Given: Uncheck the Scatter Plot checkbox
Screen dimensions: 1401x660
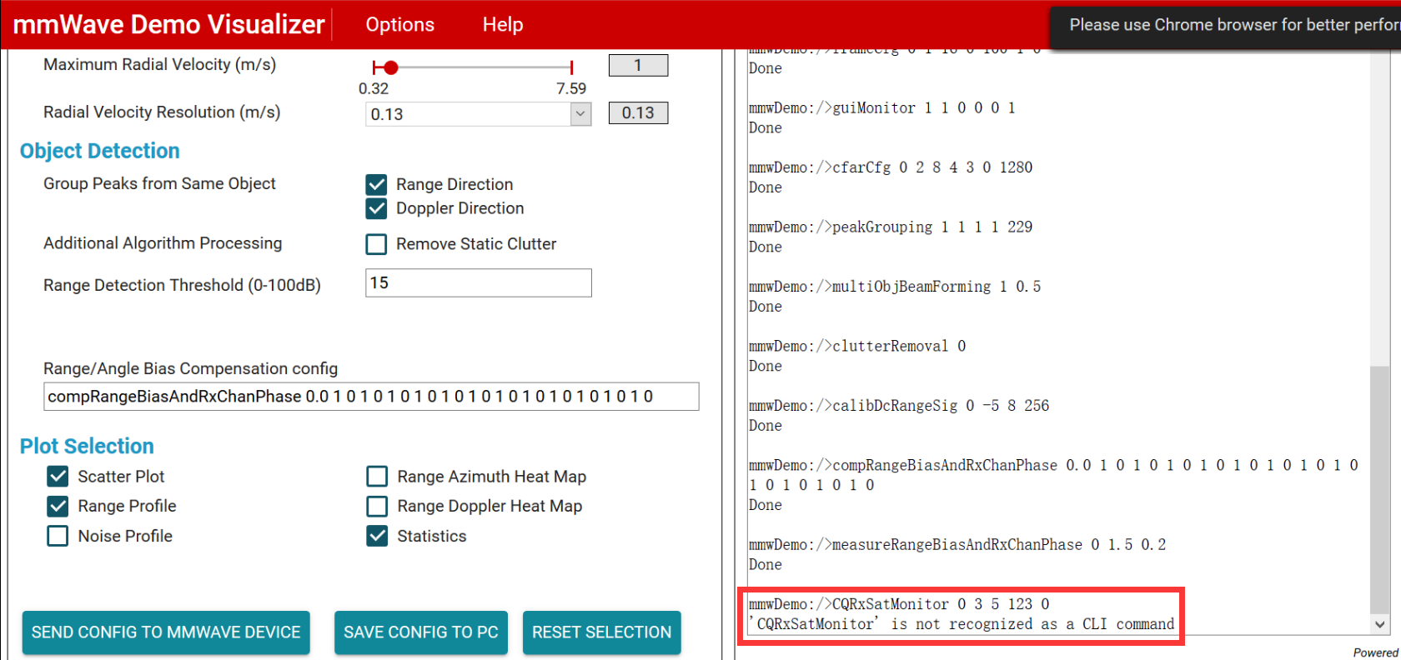Looking at the screenshot, I should 58,476.
